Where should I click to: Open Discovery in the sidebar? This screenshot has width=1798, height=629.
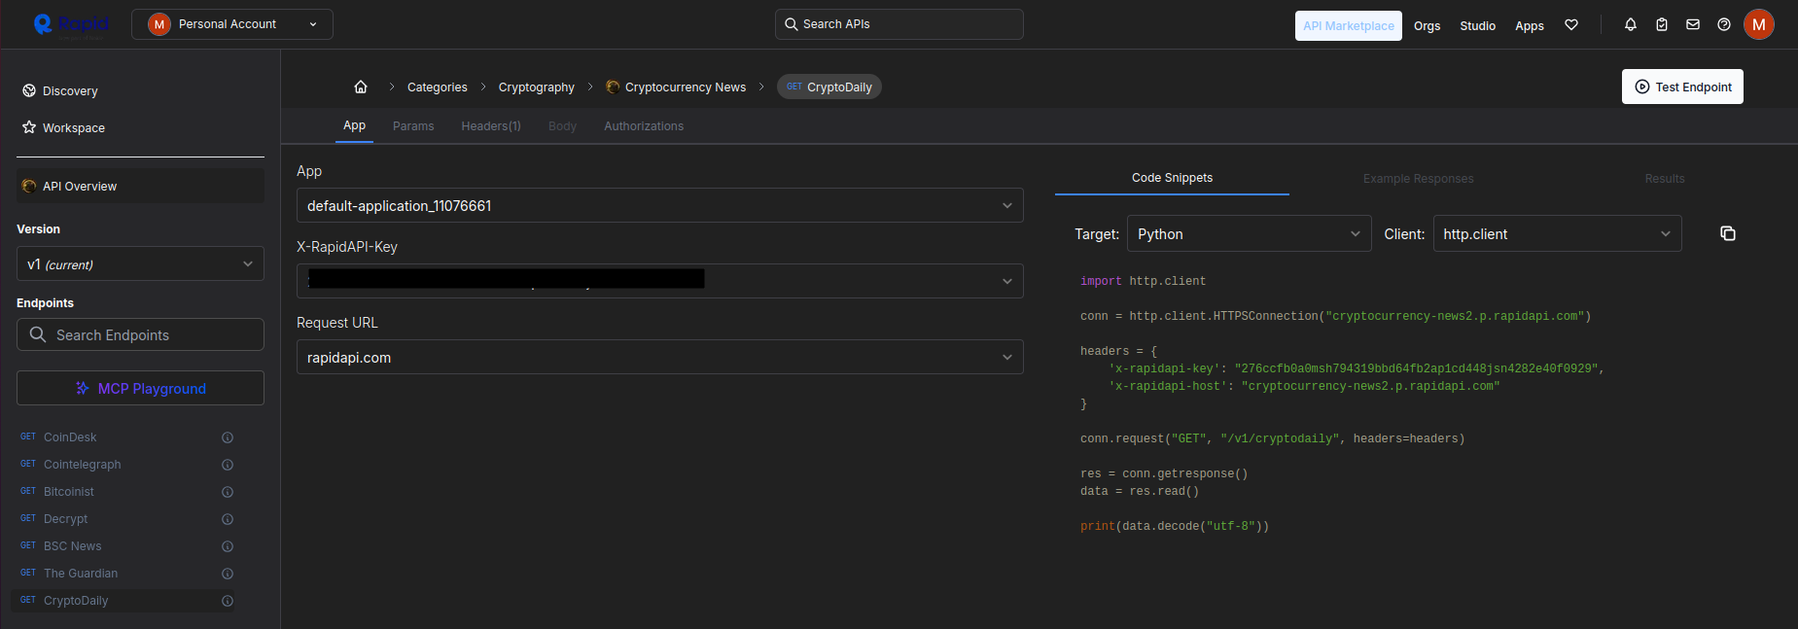click(70, 91)
